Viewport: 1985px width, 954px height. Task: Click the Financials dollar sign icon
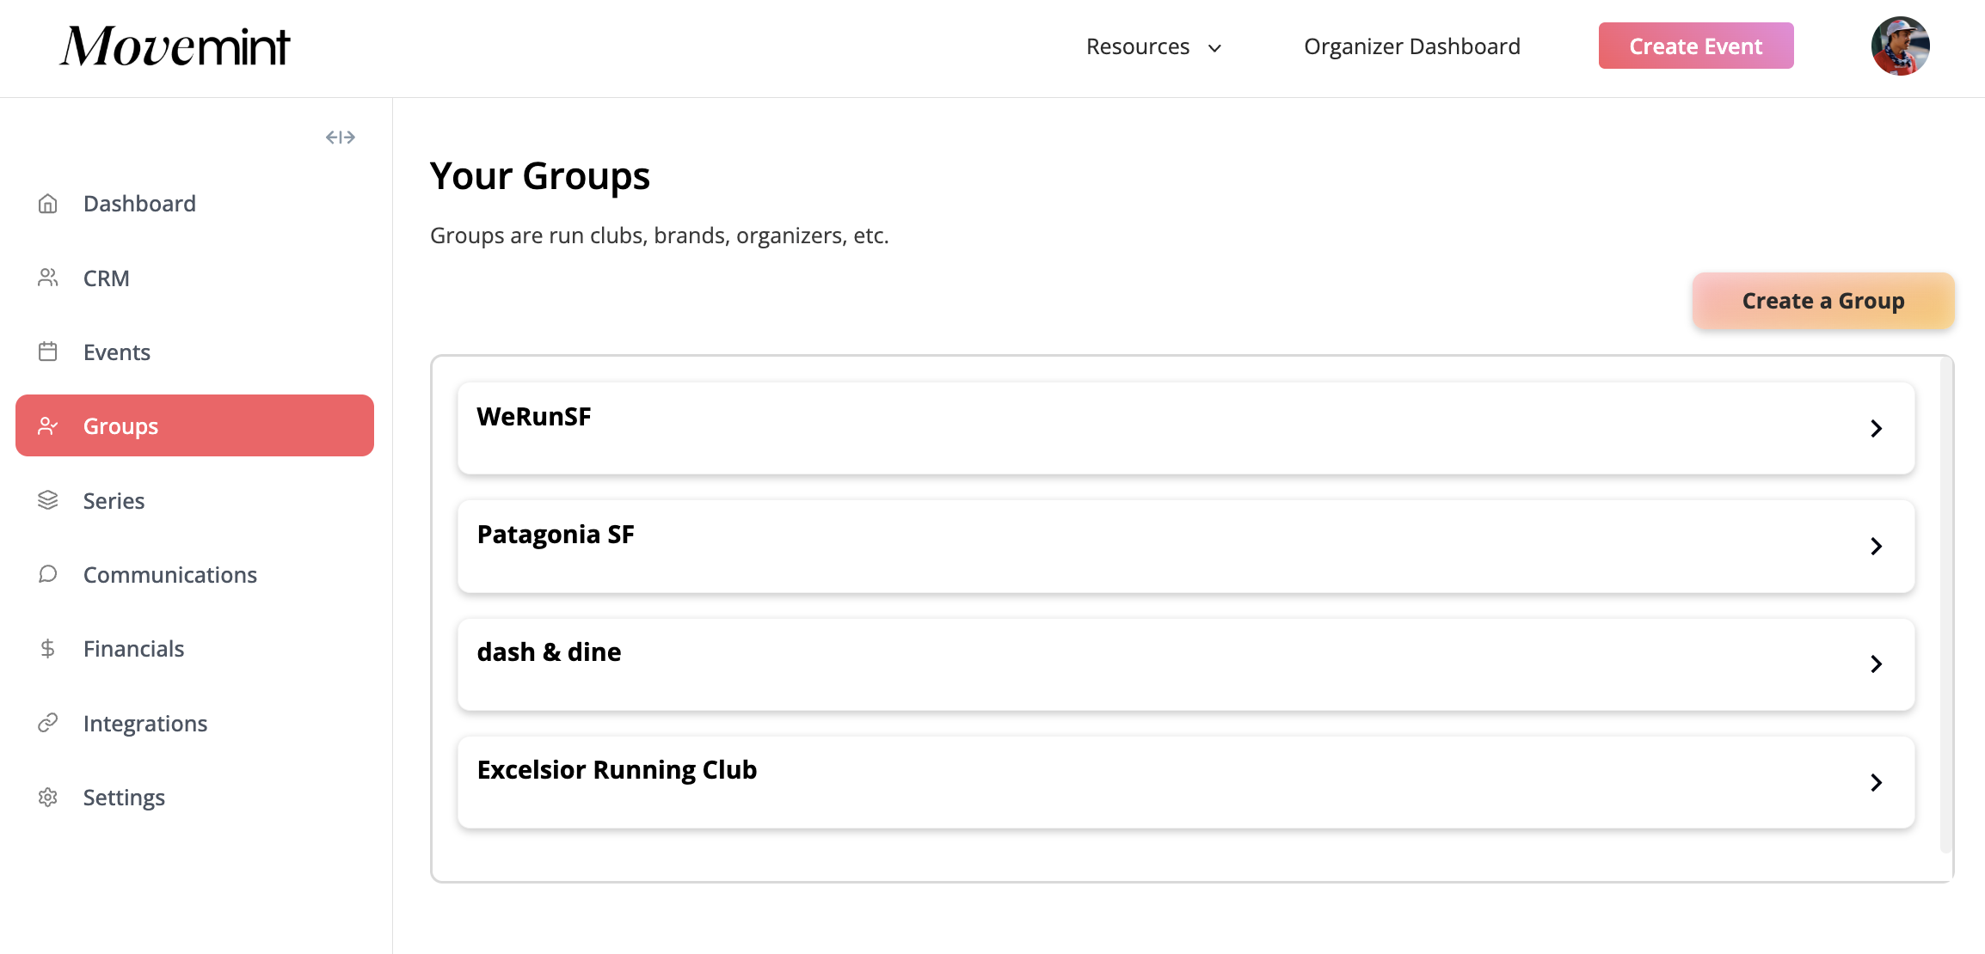[x=48, y=648]
